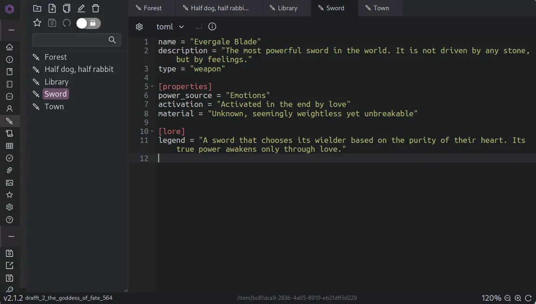Collapse the [lore] section on line 10

pyautogui.click(x=152, y=131)
